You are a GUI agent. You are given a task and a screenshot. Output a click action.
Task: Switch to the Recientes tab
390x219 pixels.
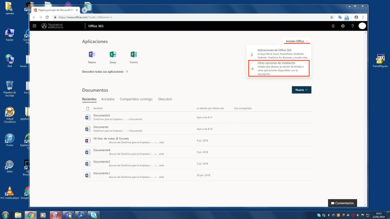(89, 99)
